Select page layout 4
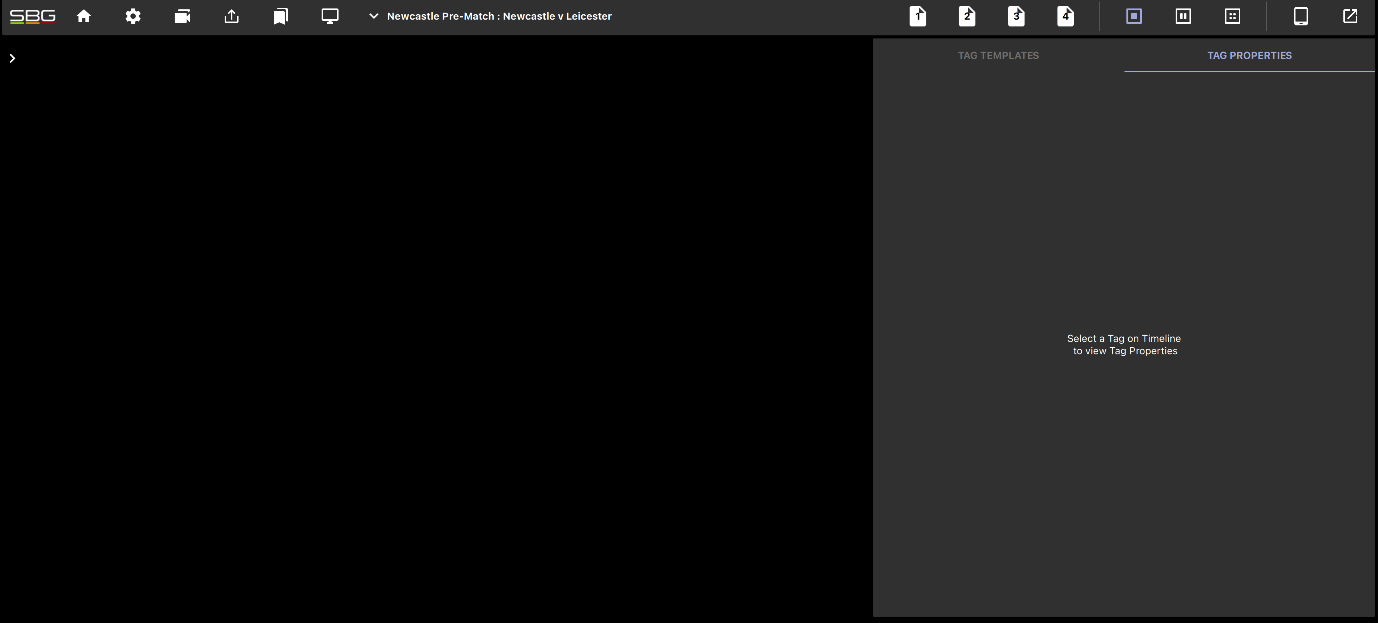Screen dimensions: 1378x623 (1066, 16)
